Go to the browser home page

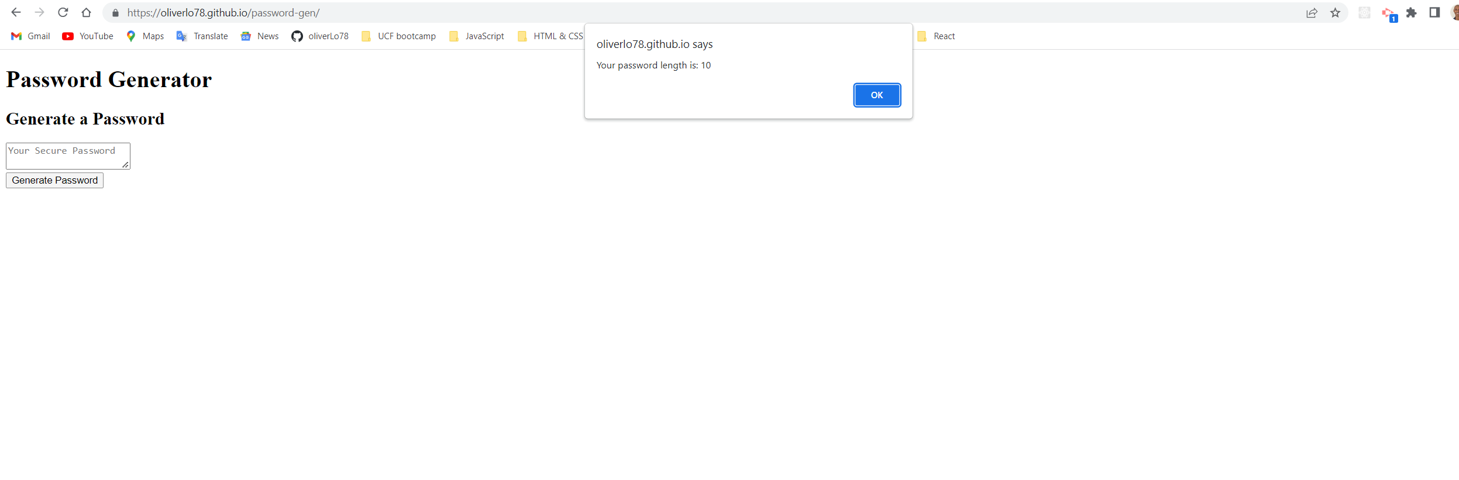[87, 12]
